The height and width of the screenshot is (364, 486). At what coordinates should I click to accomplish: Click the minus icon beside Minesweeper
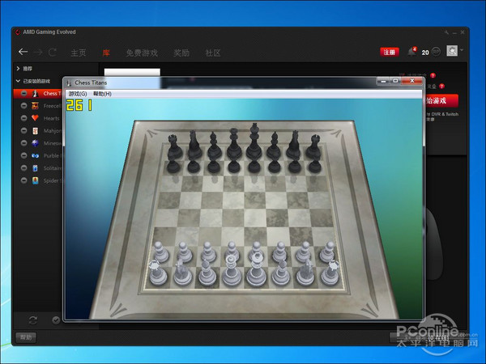tap(23, 143)
